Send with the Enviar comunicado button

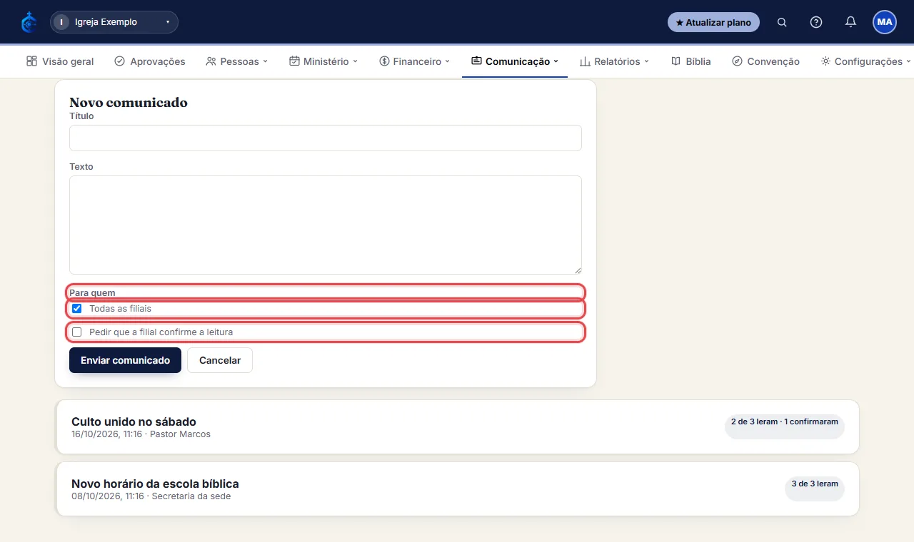(125, 360)
